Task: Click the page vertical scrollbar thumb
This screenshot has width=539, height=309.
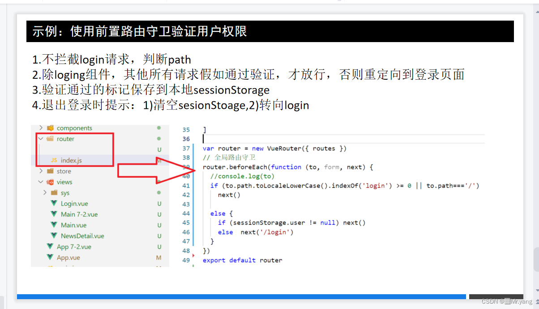Action: click(x=535, y=260)
